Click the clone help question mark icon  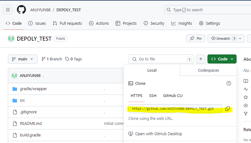click(229, 83)
